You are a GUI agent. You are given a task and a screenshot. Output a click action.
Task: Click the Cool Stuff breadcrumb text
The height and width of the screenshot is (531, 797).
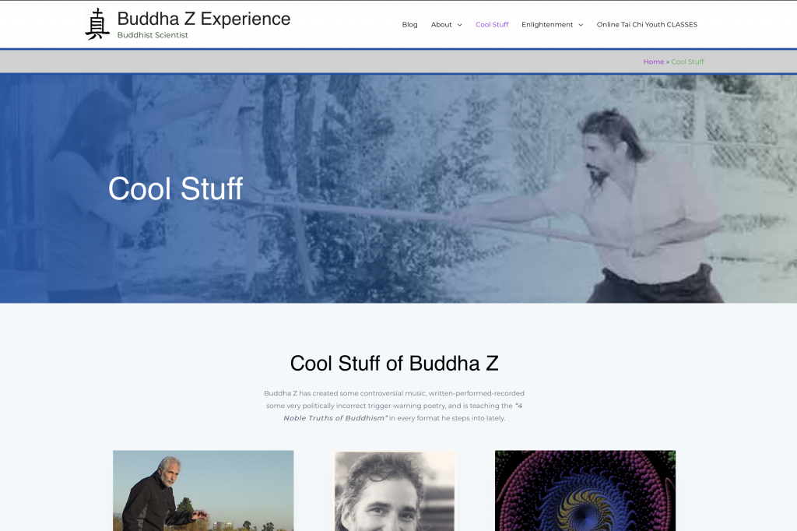point(688,62)
